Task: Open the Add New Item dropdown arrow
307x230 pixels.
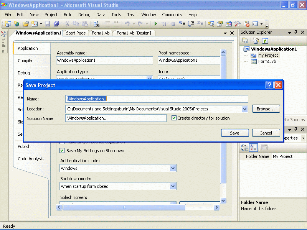Action: point(41,24)
